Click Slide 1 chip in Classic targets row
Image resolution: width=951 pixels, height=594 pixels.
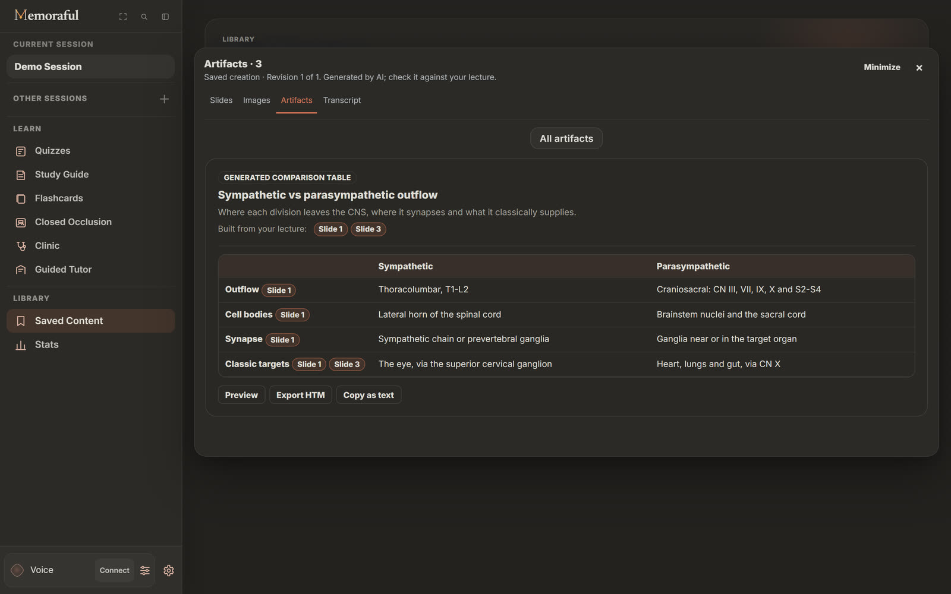(309, 364)
